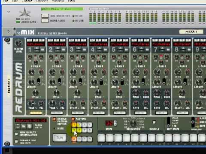Toggle Enable Pattern Section button
Image resolution: width=206 pixels, height=154 pixels.
pos(55,119)
